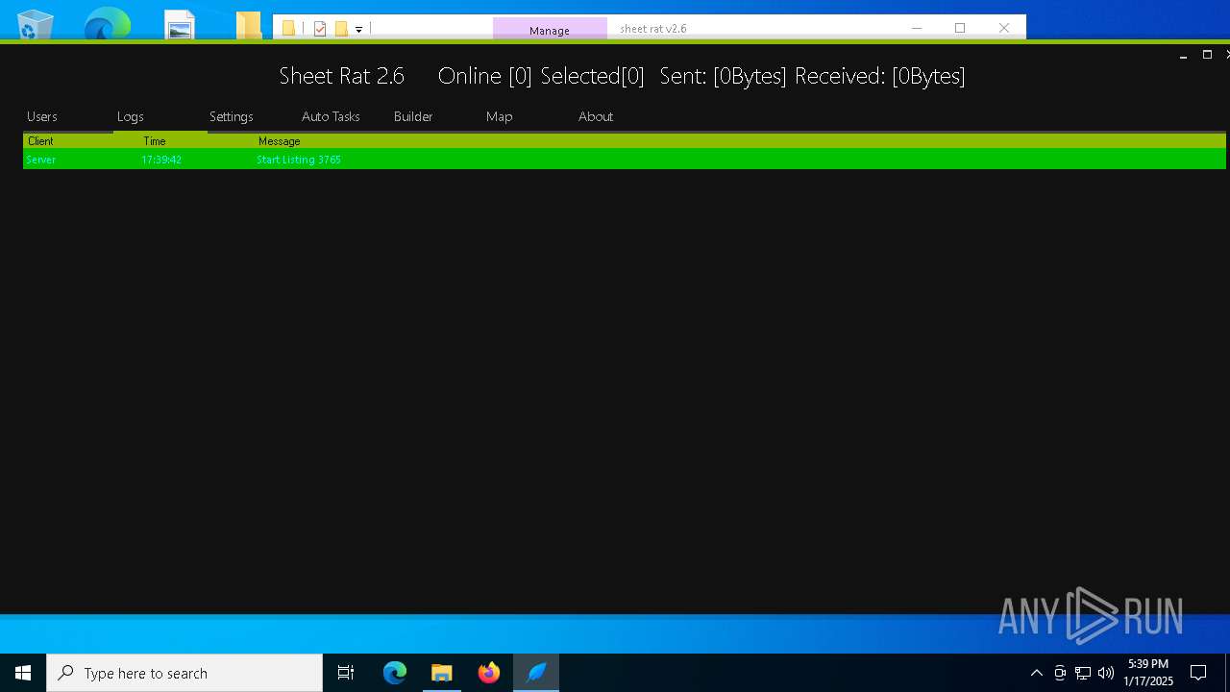Image resolution: width=1230 pixels, height=692 pixels.
Task: Click the 17:39:42 time entry
Action: (161, 160)
